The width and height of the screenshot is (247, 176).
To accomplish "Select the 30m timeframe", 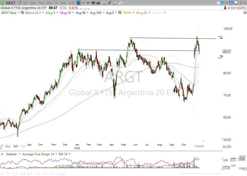I will (x=49, y=3).
